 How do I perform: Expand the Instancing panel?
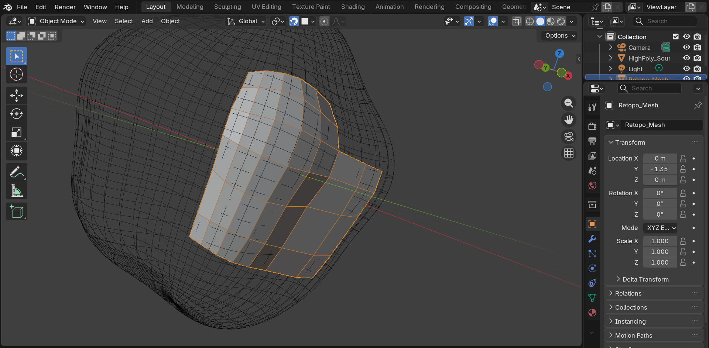(653, 321)
